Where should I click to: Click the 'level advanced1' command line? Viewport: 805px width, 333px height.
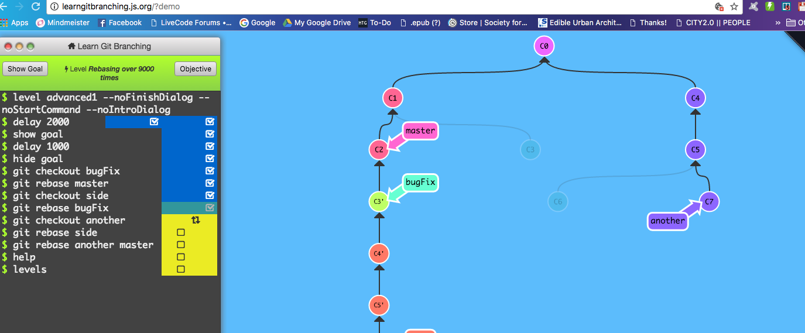[x=105, y=103]
